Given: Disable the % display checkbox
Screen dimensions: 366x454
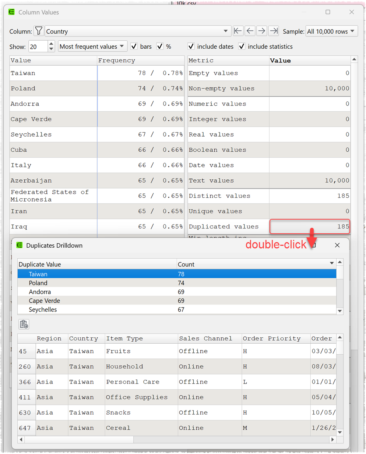Looking at the screenshot, I should click(x=160, y=47).
